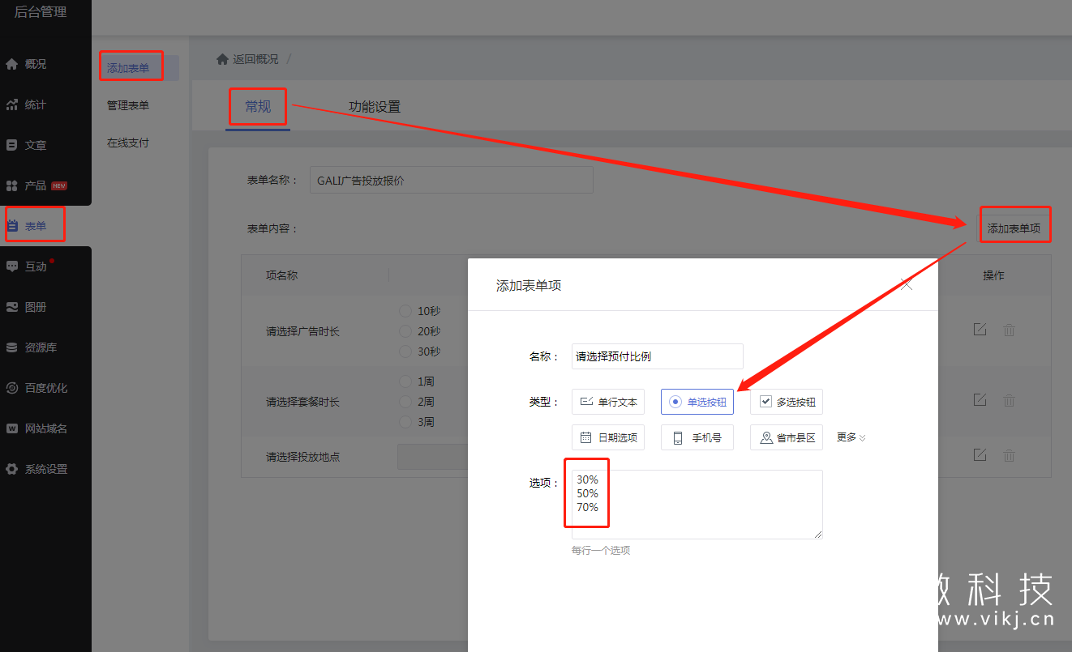1072x652 pixels.
Task: Select the 10秒 radio option
Action: click(x=405, y=311)
